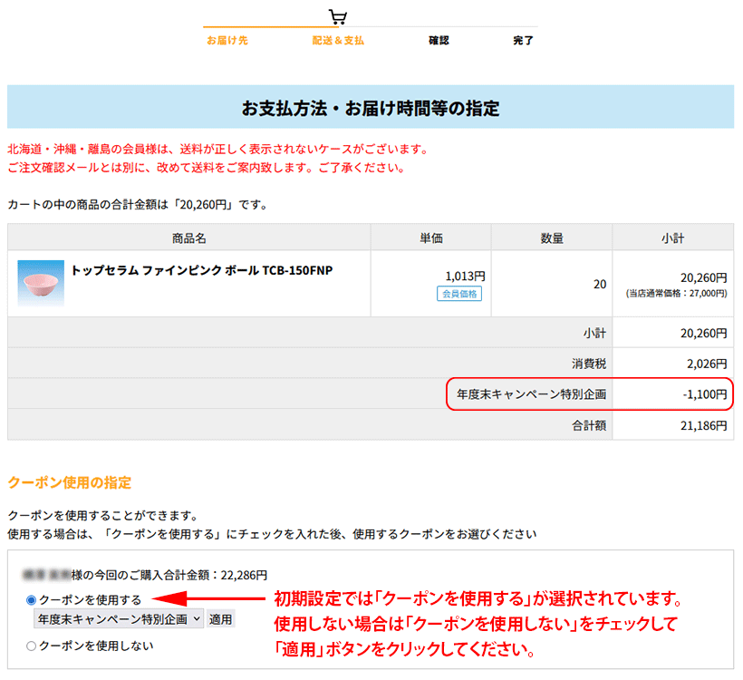Click the 小計 column header
Image resolution: width=743 pixels, height=680 pixels.
pyautogui.click(x=672, y=237)
